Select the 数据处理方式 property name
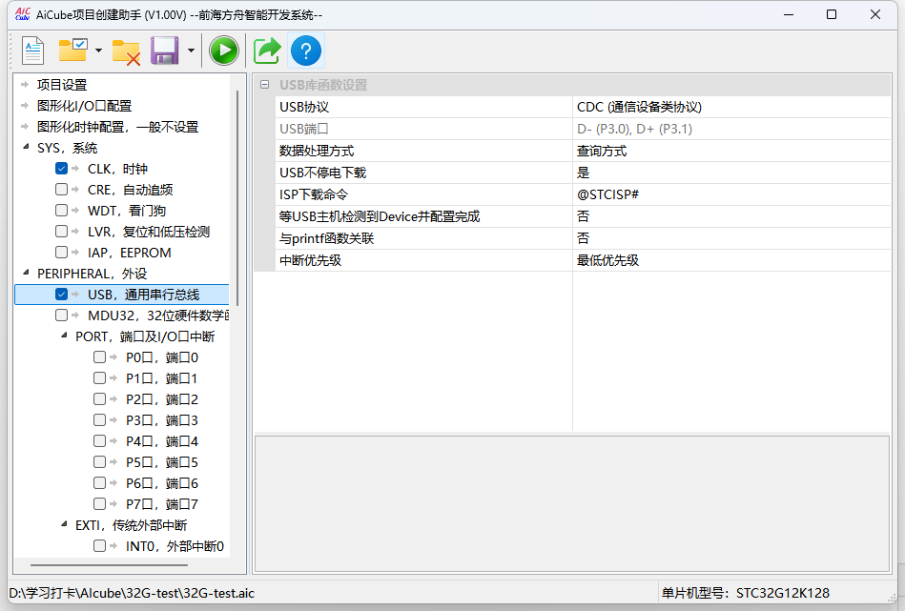 click(x=317, y=152)
